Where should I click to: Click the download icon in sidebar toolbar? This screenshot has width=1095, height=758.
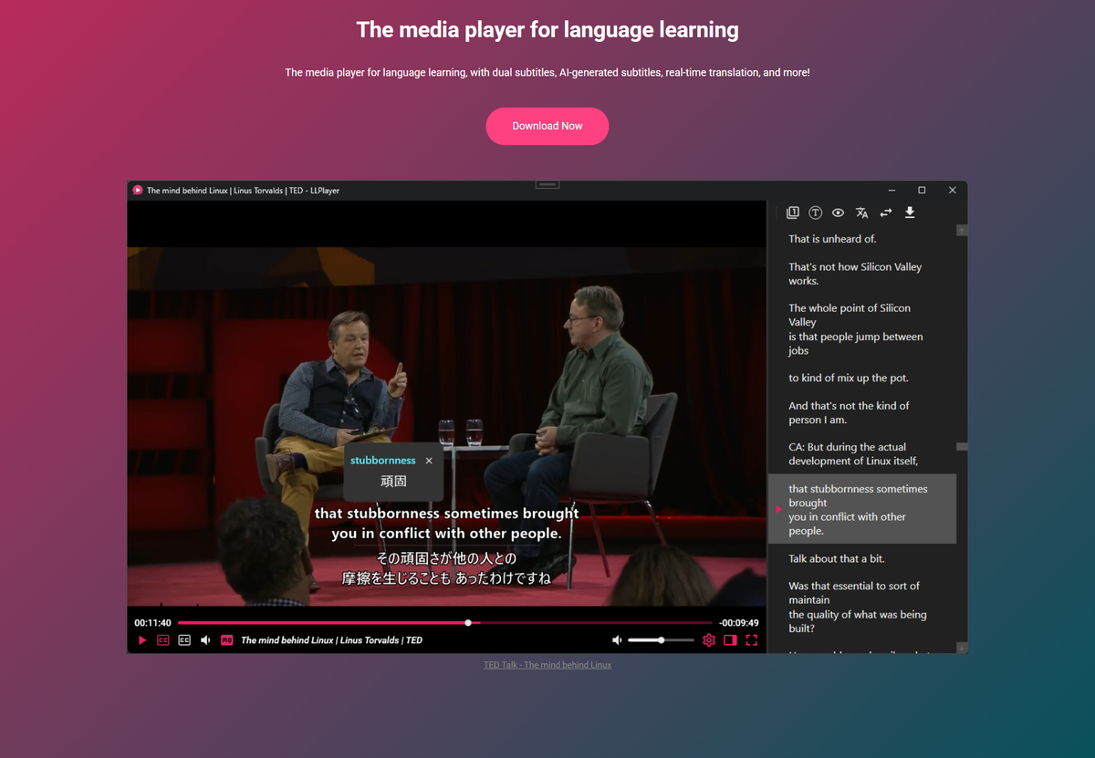coord(910,213)
